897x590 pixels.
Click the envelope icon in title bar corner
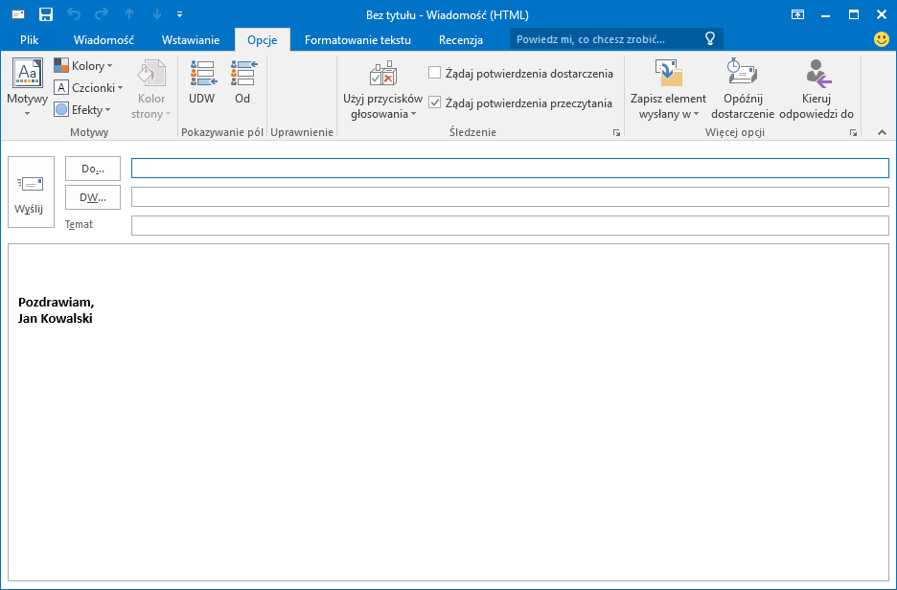pyautogui.click(x=18, y=14)
